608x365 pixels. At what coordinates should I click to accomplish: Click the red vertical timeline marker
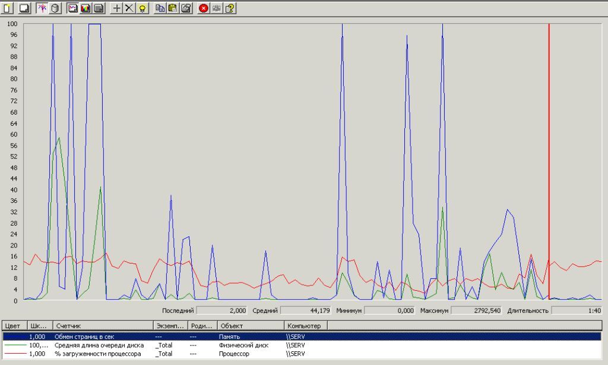pos(549,160)
